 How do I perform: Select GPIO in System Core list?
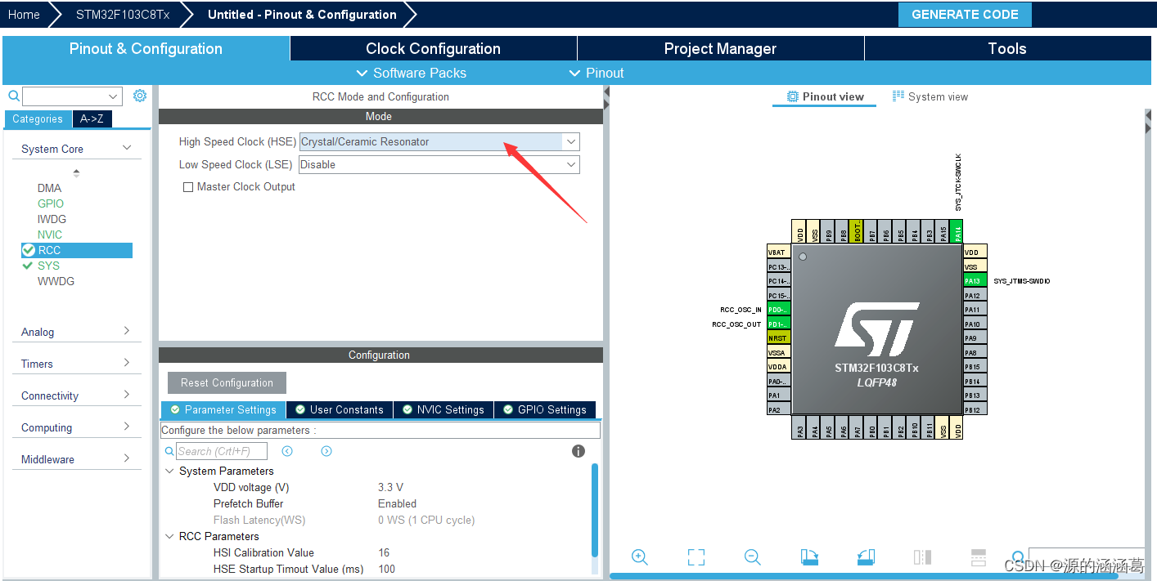pos(50,203)
